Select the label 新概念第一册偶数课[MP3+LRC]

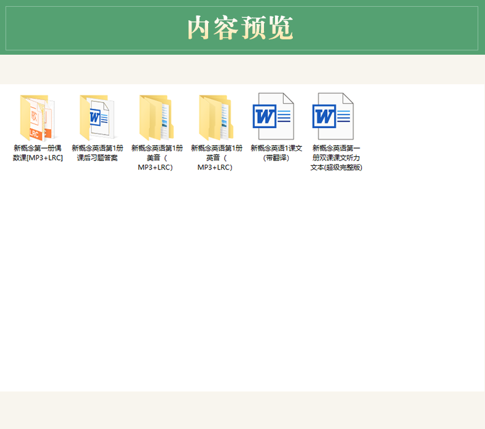point(37,153)
